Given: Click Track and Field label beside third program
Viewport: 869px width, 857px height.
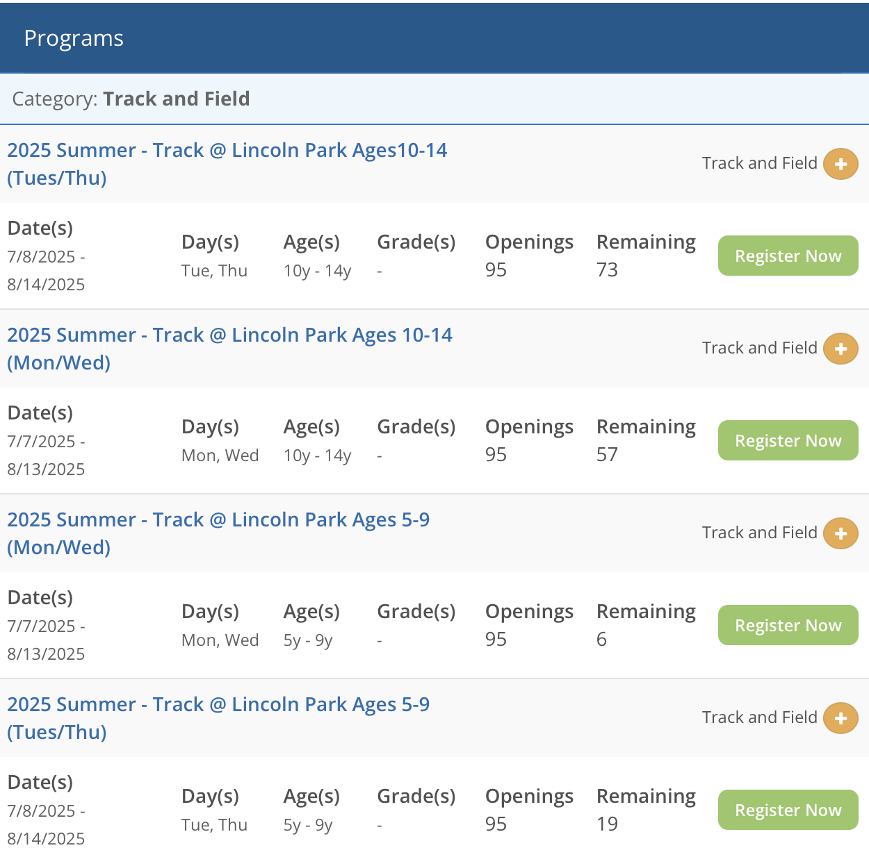Looking at the screenshot, I should pos(759,533).
